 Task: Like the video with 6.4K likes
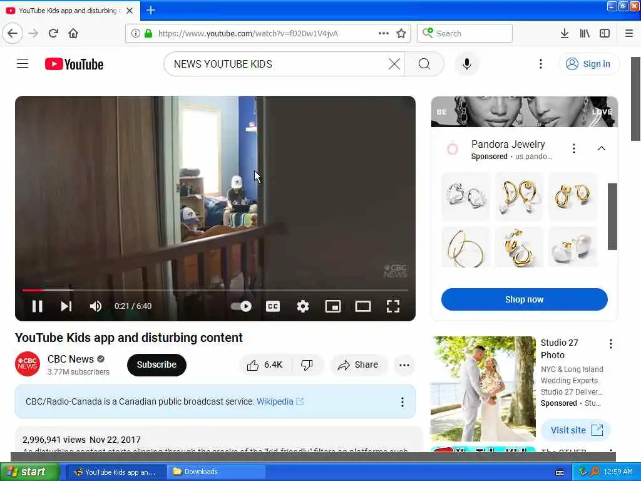point(265,365)
